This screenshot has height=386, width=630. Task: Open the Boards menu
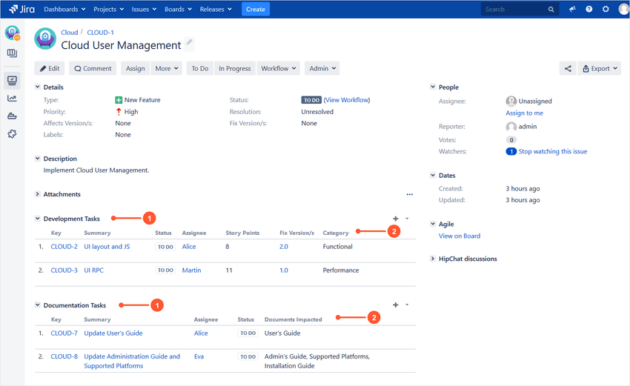pos(178,9)
